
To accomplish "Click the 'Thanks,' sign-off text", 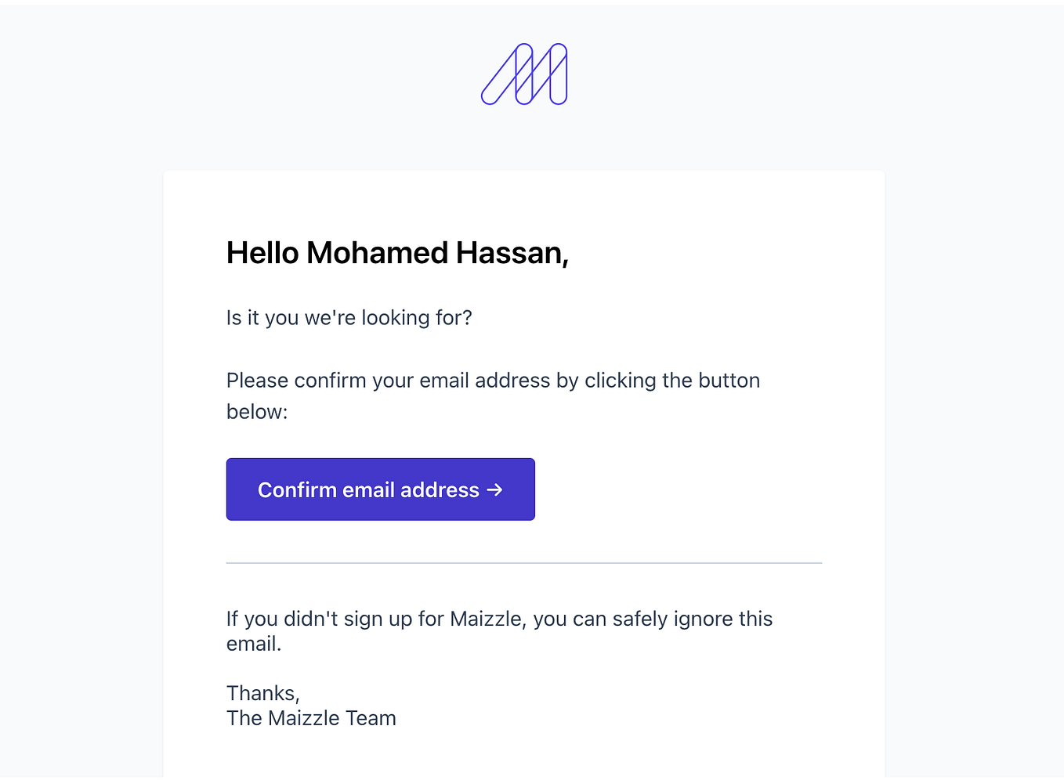I will tap(262, 693).
